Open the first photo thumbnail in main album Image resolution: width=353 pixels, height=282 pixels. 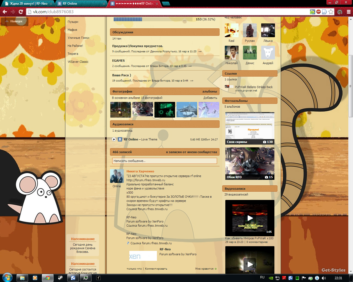tap(121, 110)
